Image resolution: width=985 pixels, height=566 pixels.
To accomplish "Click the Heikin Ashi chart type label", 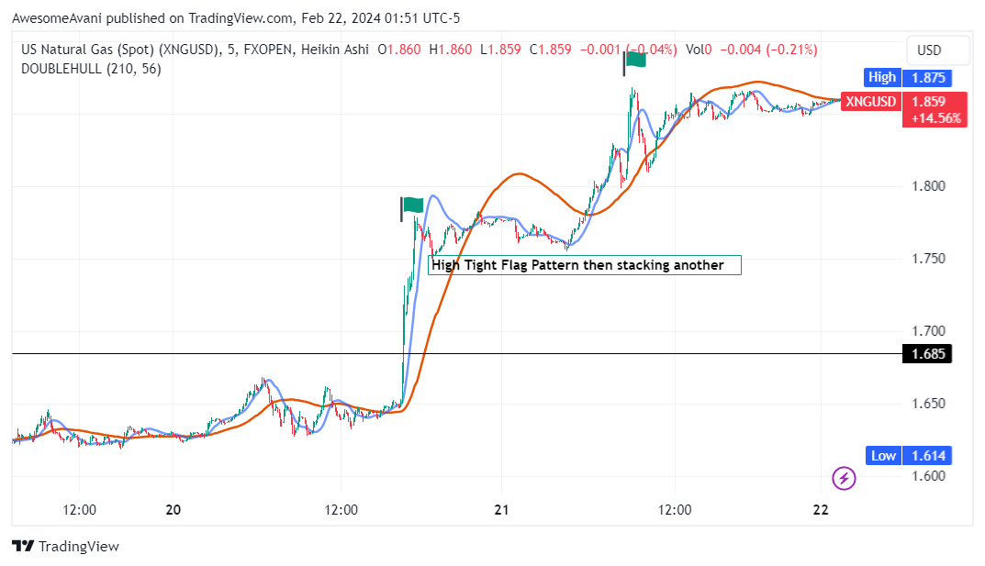I will click(x=335, y=50).
